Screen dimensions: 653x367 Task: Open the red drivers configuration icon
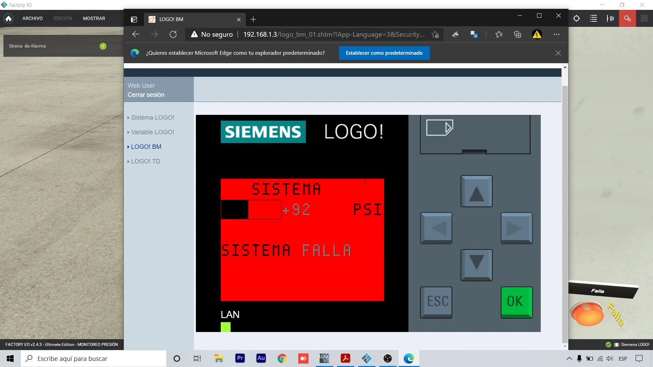click(x=627, y=18)
